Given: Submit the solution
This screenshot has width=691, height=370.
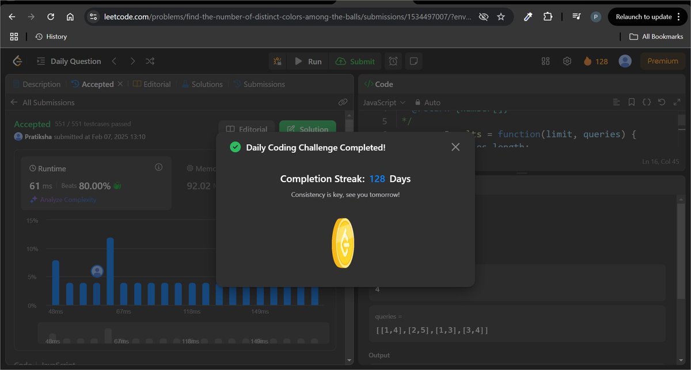Looking at the screenshot, I should (355, 61).
